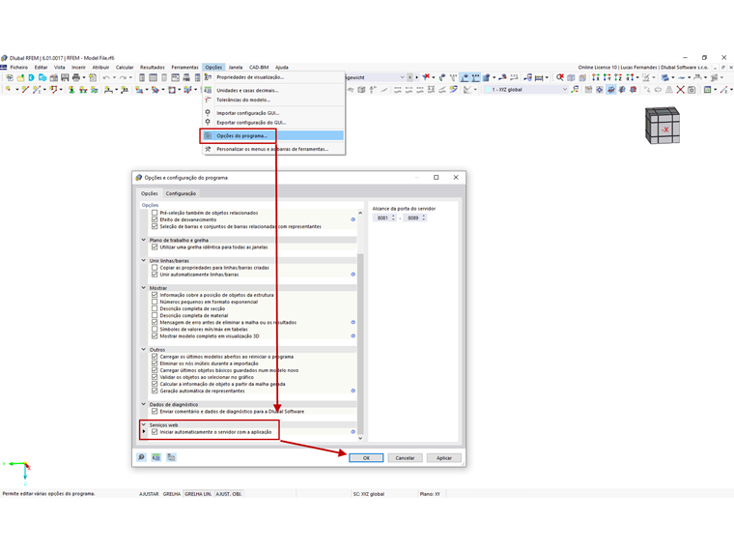Click the Aplicar button
The height and width of the screenshot is (551, 734).
pyautogui.click(x=443, y=458)
